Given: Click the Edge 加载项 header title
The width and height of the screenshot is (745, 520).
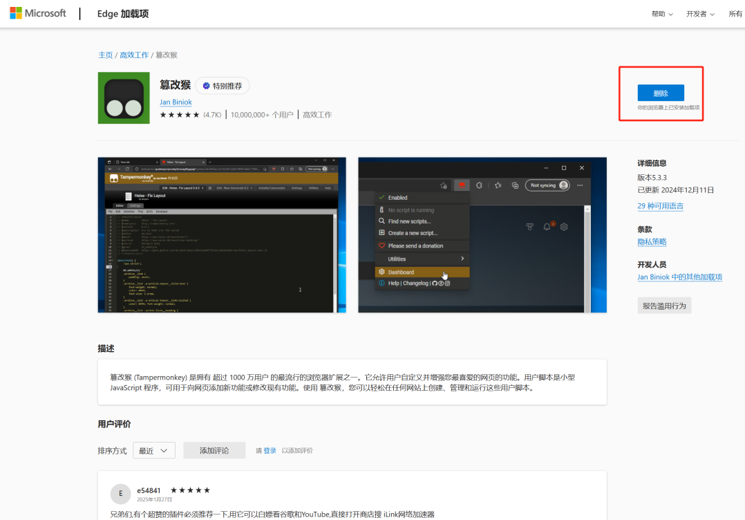Looking at the screenshot, I should pos(123,14).
